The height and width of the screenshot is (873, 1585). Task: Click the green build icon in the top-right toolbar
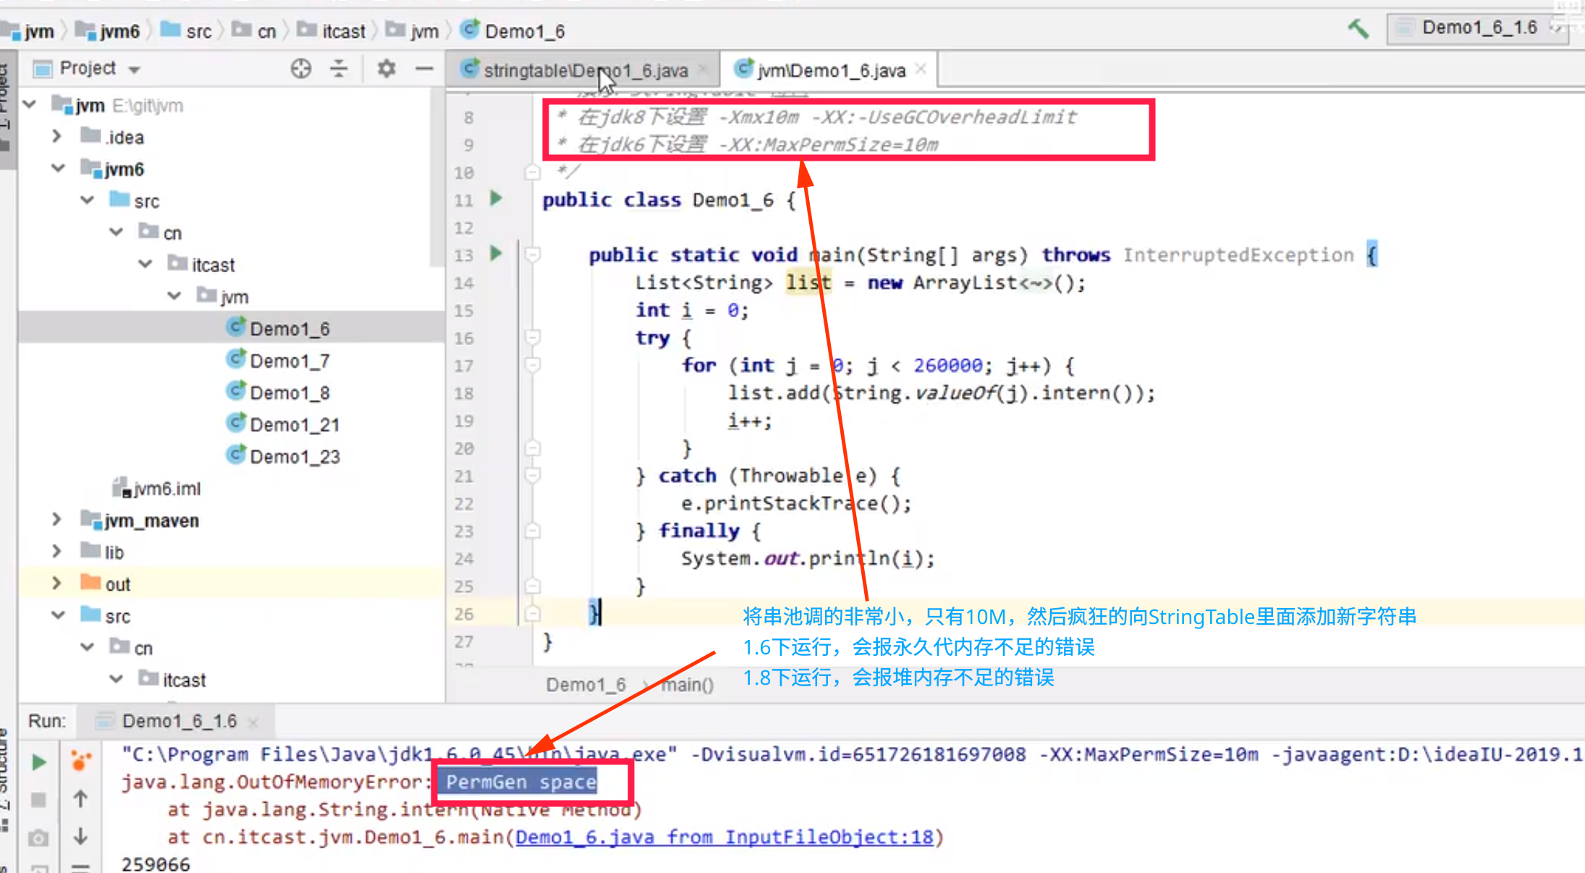coord(1358,29)
